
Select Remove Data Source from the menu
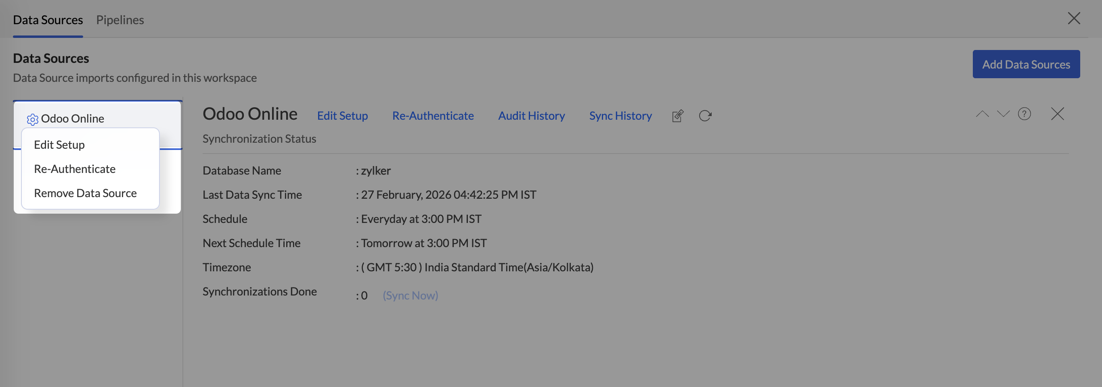click(x=86, y=193)
